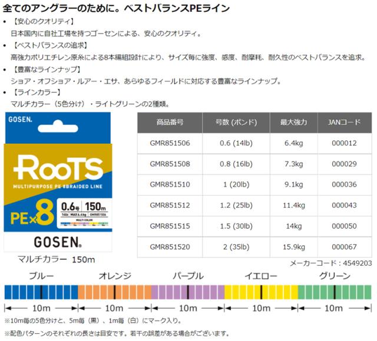Click the purple segment of the color bar
The image size is (377, 341).
click(x=188, y=292)
